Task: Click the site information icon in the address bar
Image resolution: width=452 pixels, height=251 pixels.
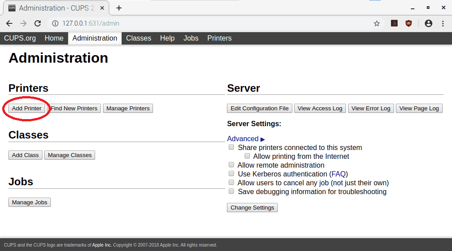Action: (x=55, y=23)
